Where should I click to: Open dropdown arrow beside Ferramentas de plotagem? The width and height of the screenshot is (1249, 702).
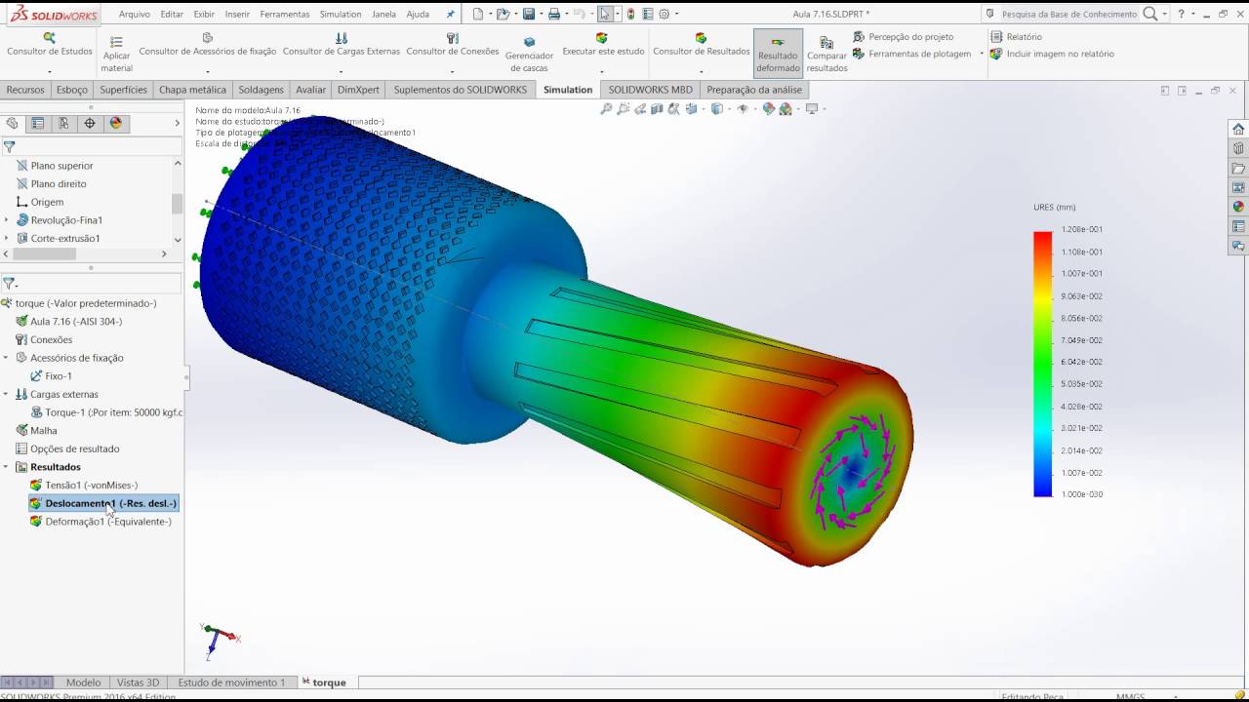(982, 54)
